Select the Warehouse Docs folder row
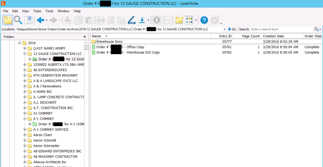 [x=206, y=42]
